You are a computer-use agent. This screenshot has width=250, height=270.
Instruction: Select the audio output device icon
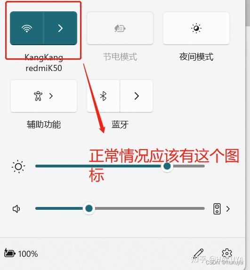(x=217, y=209)
